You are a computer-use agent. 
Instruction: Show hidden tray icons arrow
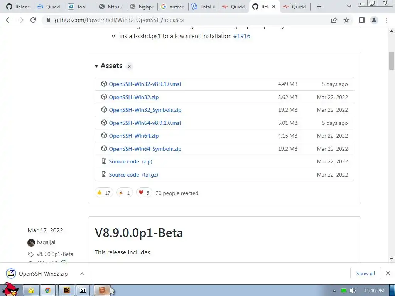334,291
